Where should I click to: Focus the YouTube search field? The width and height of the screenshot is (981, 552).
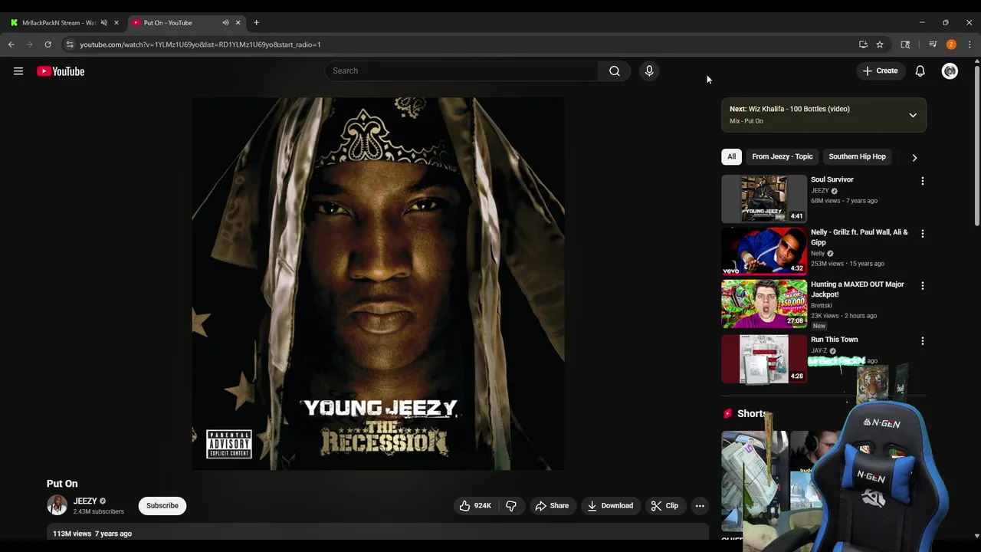click(461, 71)
